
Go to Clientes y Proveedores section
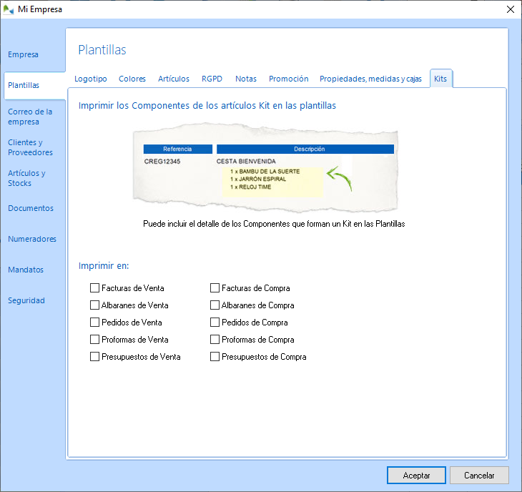[x=30, y=147]
